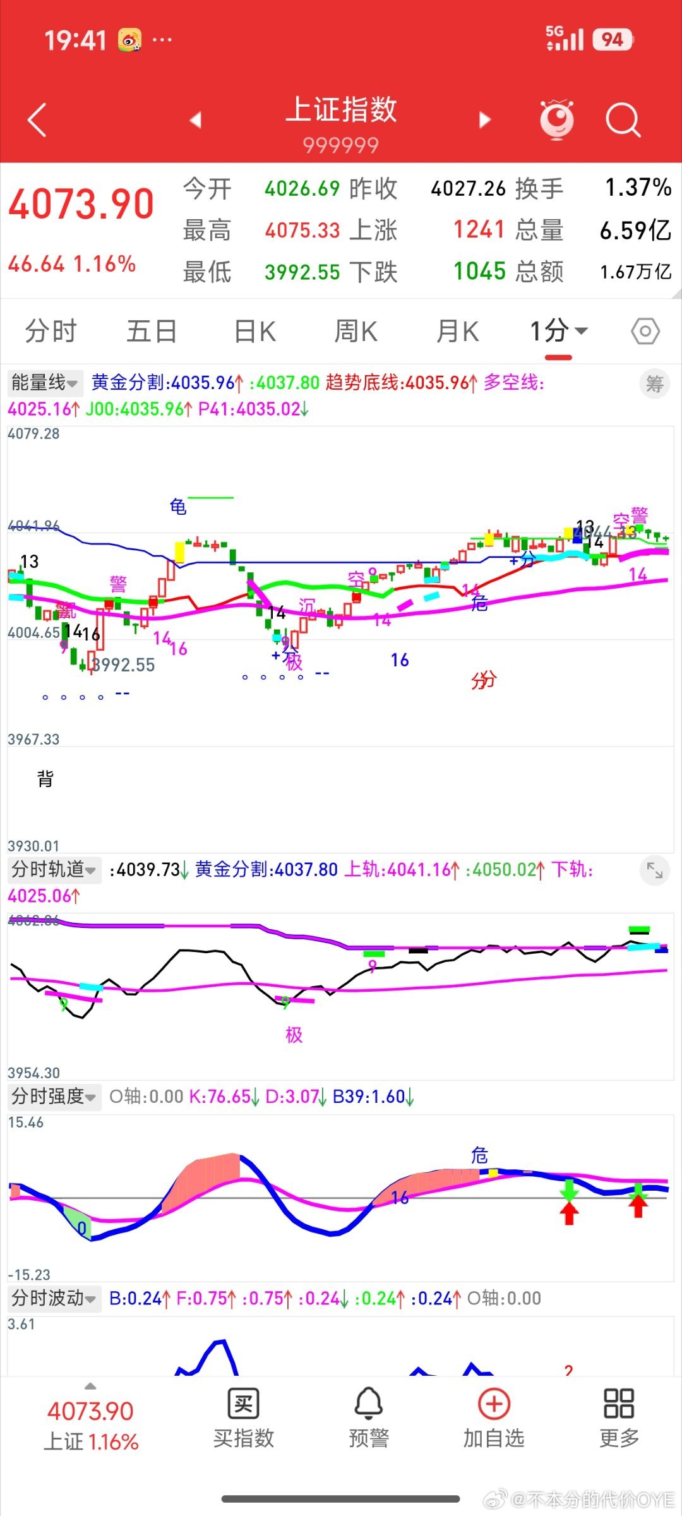The image size is (682, 1516).
Task: Tap 最低 value 3992.55
Action: click(x=302, y=272)
